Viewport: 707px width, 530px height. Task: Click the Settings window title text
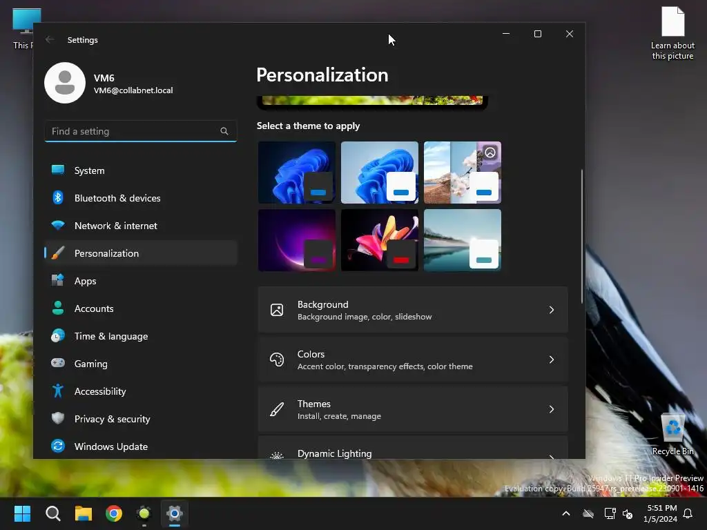click(x=83, y=39)
